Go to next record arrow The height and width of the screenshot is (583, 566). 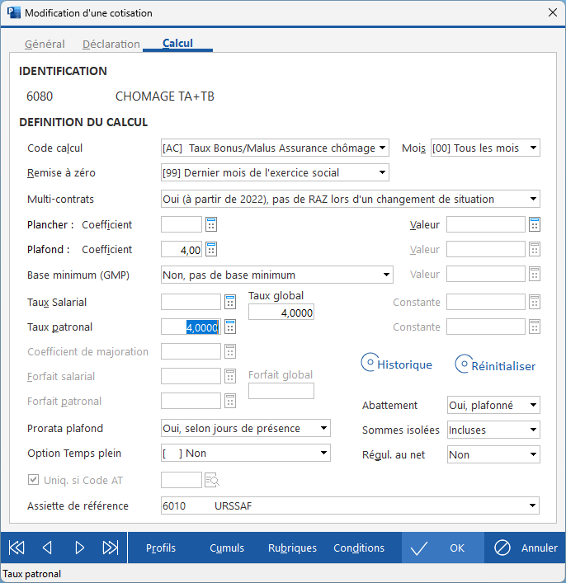(79, 548)
